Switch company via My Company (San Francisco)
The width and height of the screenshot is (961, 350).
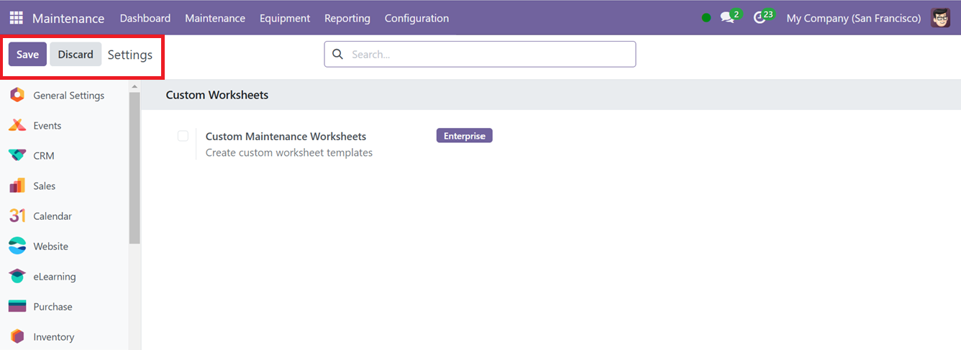coord(854,18)
